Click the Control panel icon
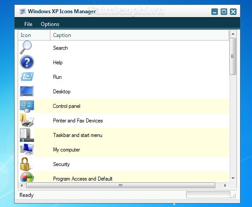Screen dimensions: 252x207 coord(27,106)
